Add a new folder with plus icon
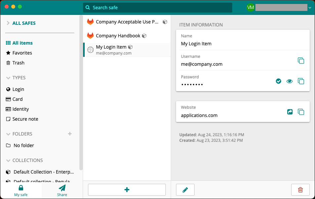This screenshot has height=199, width=315. coord(69,134)
